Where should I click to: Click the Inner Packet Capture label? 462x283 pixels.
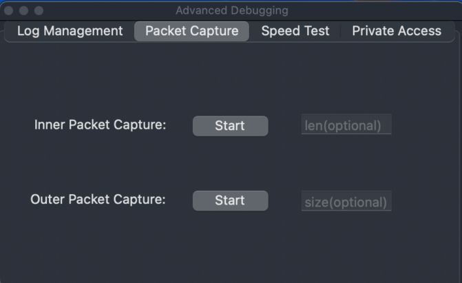coord(101,125)
